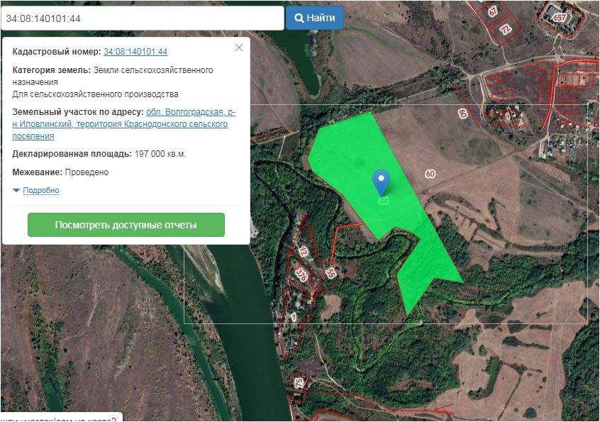Click parcel label 12 on map
Viewport: 600px width, 422px height.
(303, 251)
